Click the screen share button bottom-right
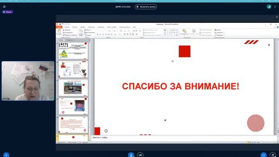This screenshot has width=279, height=157. tap(263, 155)
